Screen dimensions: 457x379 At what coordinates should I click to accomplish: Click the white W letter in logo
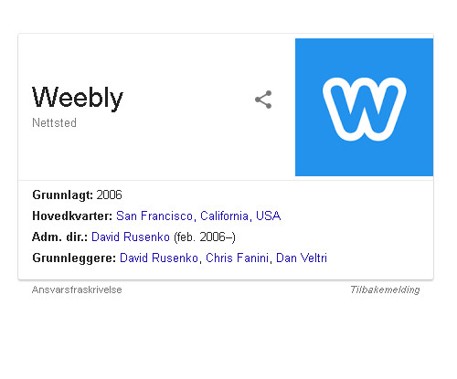click(x=364, y=109)
